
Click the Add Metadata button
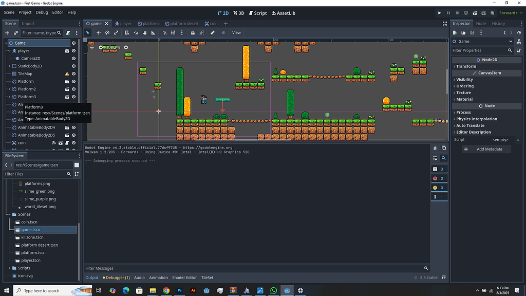pyautogui.click(x=486, y=149)
